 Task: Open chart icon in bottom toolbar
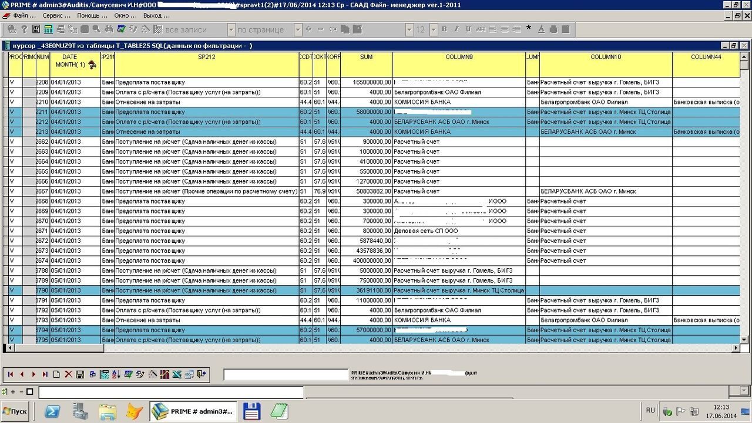(164, 374)
